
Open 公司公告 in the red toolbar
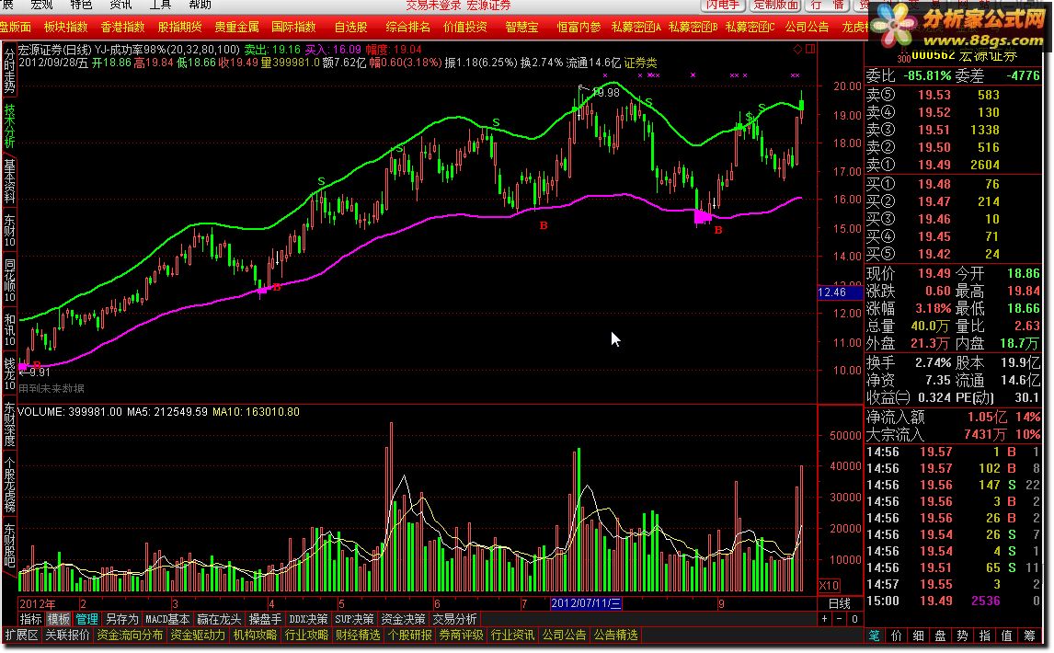click(808, 27)
